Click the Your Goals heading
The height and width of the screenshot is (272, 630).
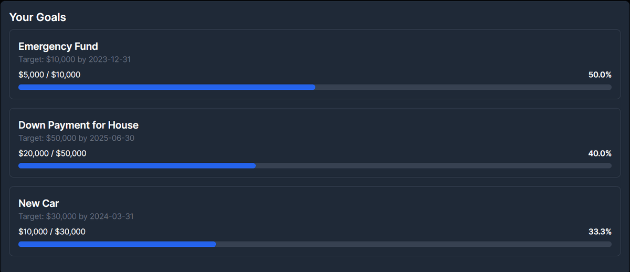point(38,17)
